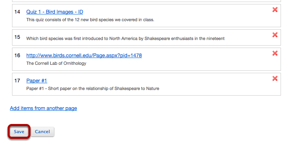
Task: Select item number 15 label
Action: coord(17,37)
